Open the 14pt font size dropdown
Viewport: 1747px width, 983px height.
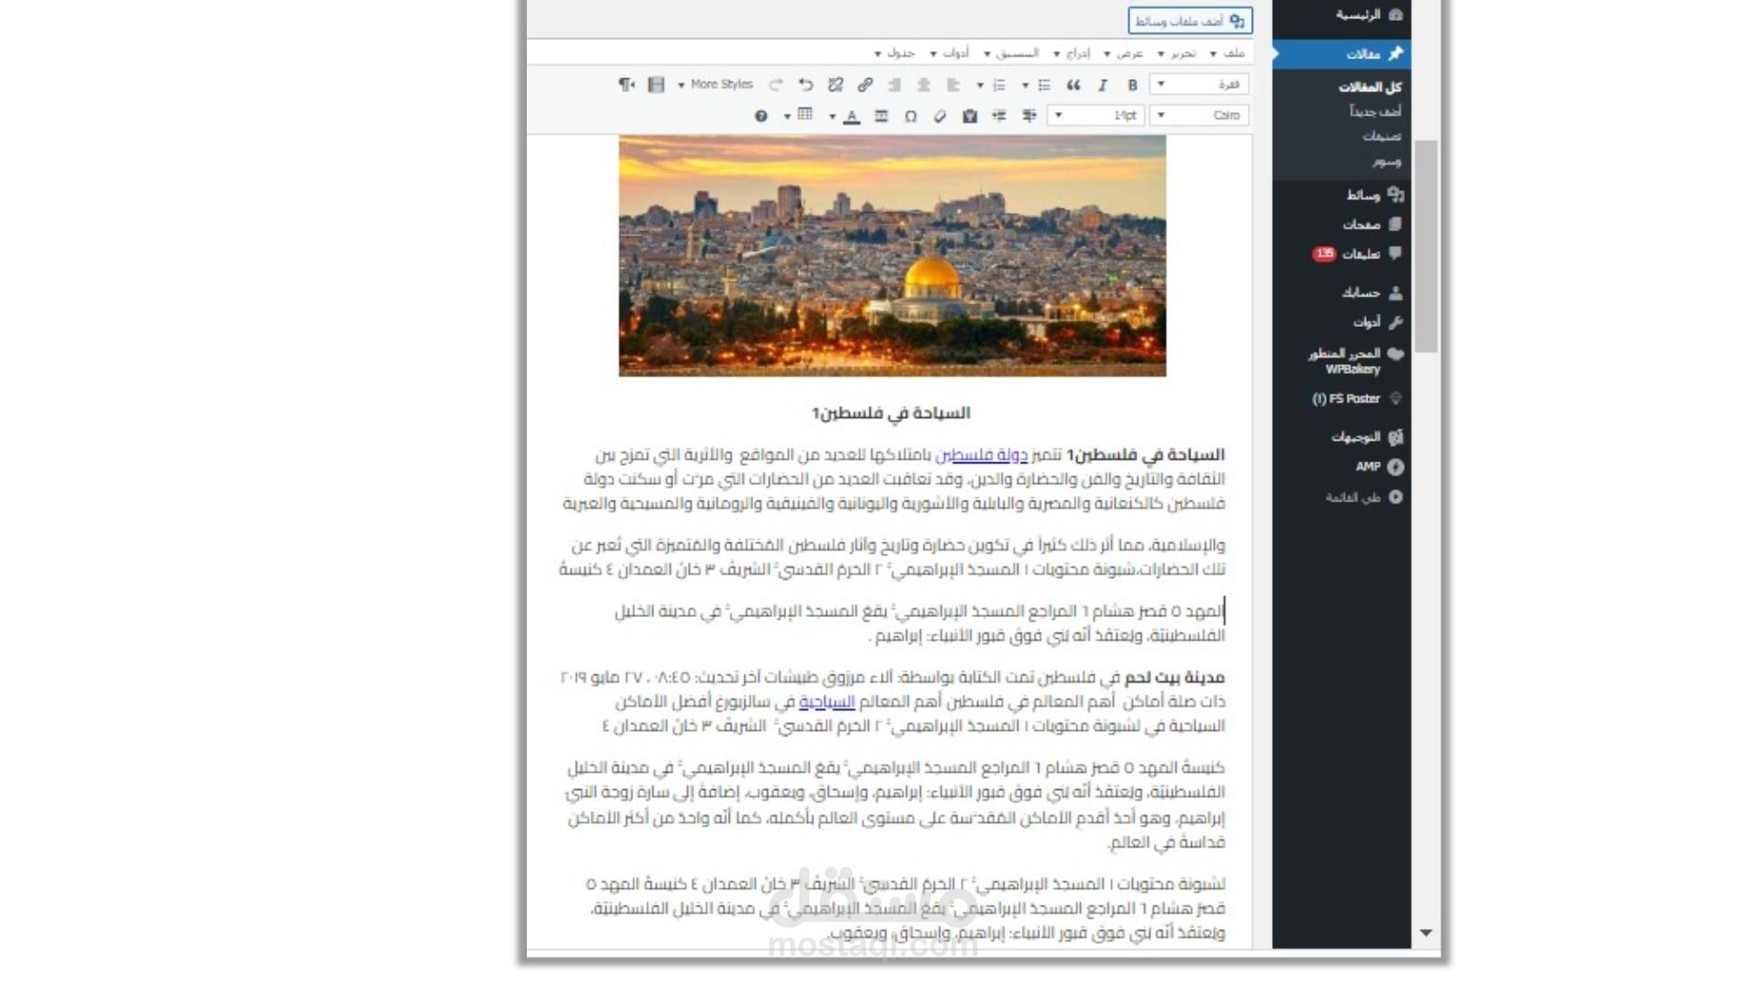pos(1096,116)
